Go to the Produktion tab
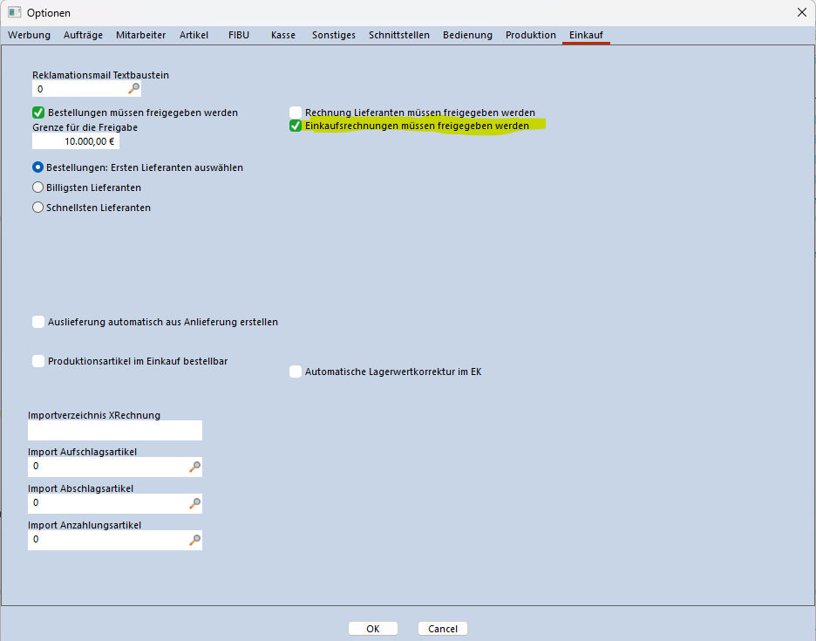The width and height of the screenshot is (816, 641). (530, 36)
